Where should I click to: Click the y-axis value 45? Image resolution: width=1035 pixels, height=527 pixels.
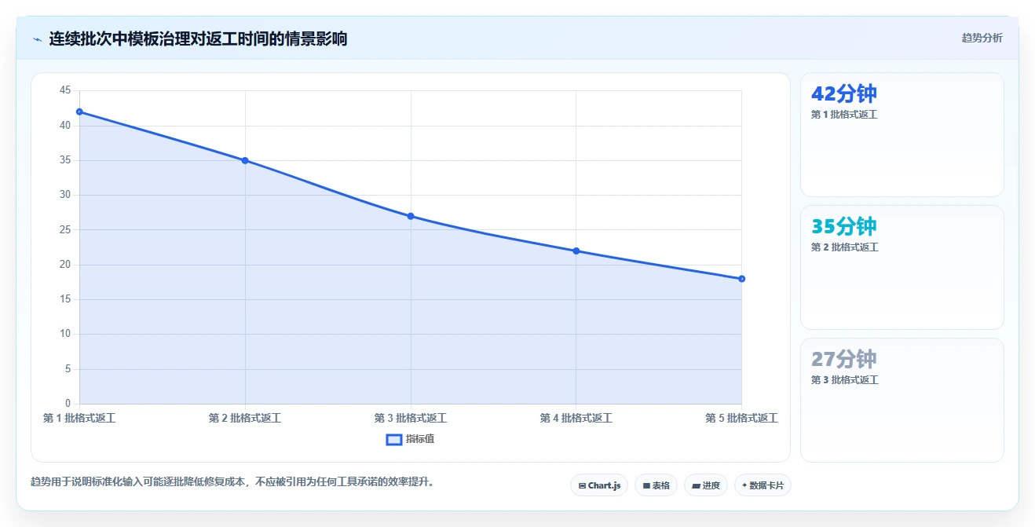(65, 91)
